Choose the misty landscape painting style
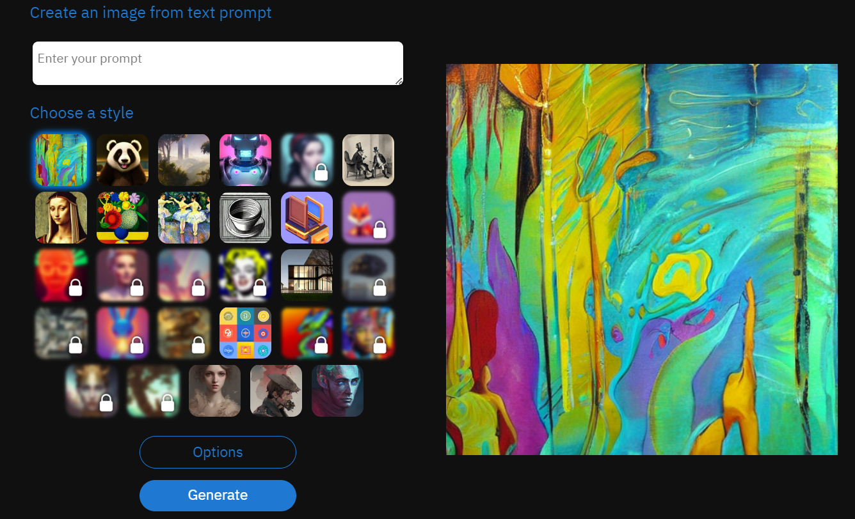855x519 pixels. tap(184, 160)
